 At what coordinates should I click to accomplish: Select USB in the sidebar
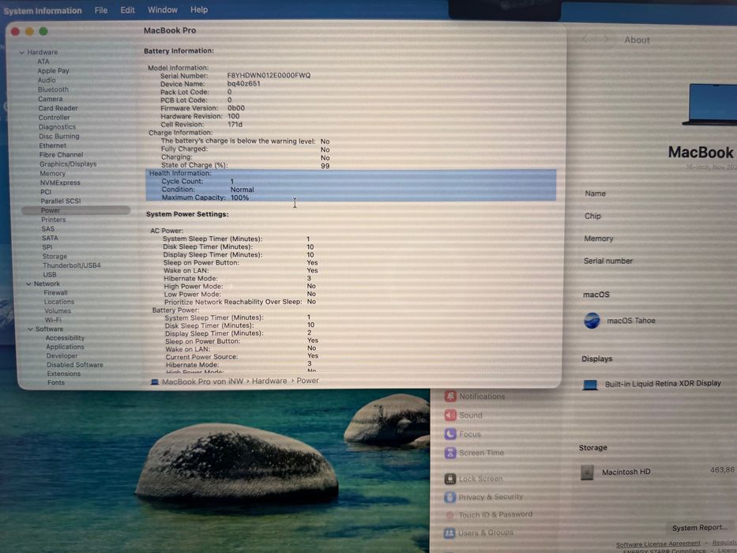(50, 275)
